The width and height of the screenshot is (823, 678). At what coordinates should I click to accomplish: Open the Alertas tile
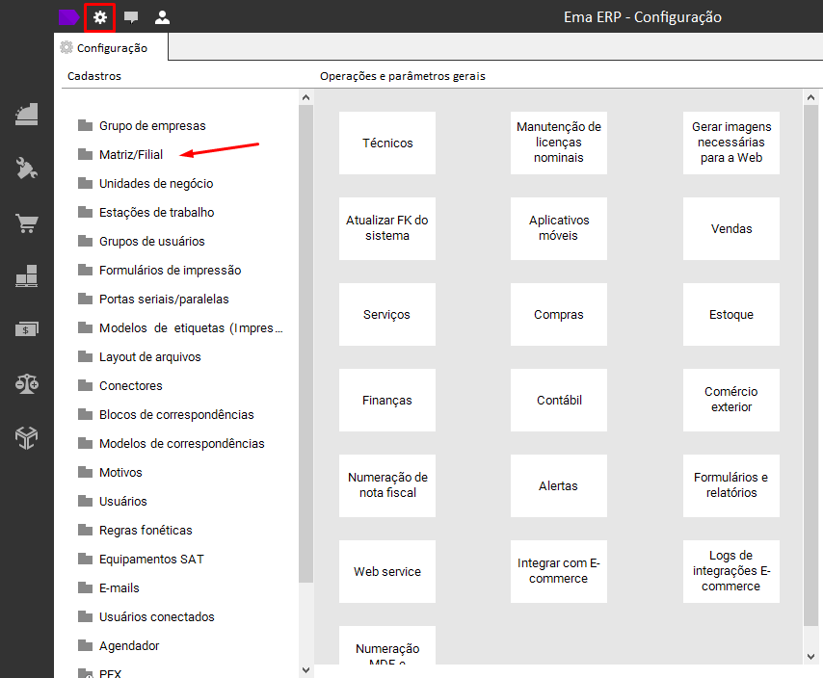(x=559, y=485)
